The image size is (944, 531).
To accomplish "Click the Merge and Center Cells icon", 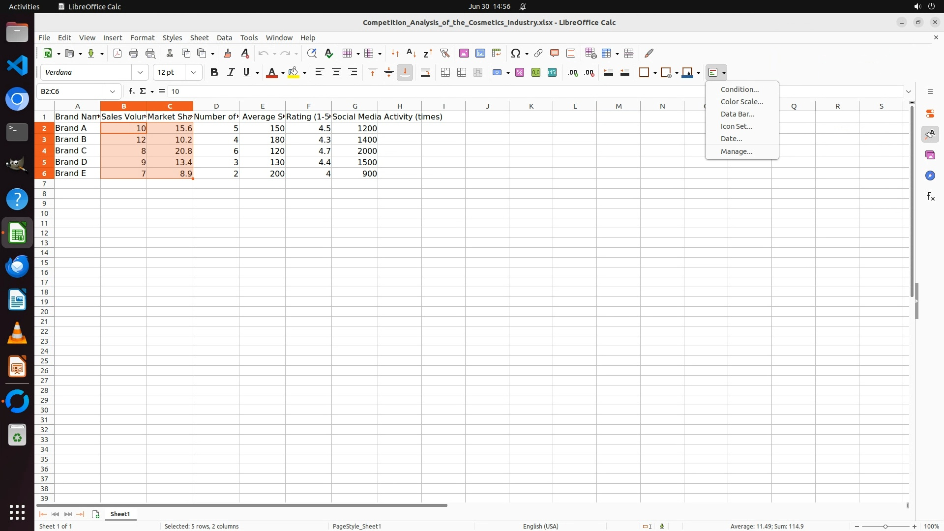I will tap(445, 73).
